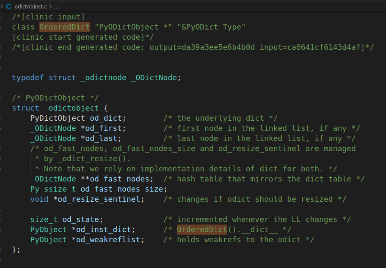Click "first node in the linked list" comment
Screen dimensions: 386x268
click(x=262, y=128)
